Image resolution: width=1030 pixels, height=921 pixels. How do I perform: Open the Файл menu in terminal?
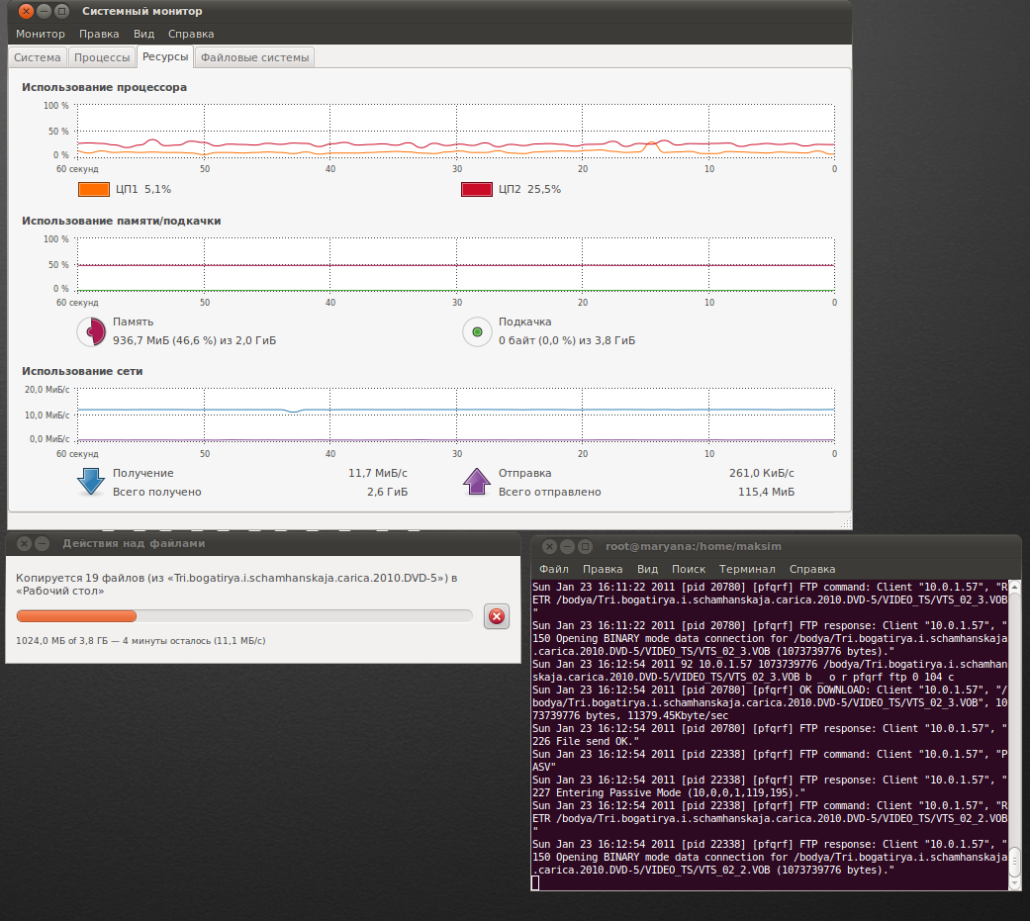tap(554, 569)
